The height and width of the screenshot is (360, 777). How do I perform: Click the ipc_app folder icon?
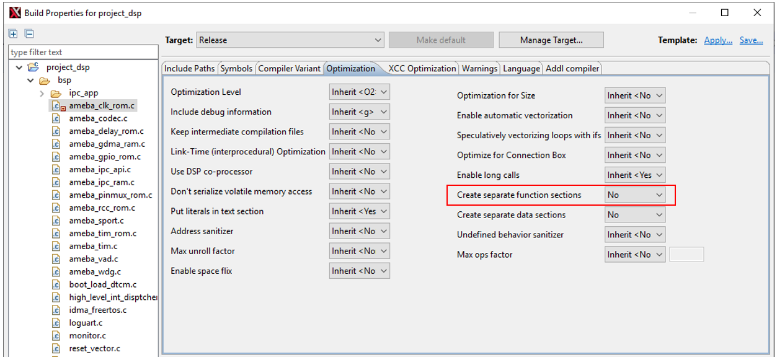tap(56, 93)
